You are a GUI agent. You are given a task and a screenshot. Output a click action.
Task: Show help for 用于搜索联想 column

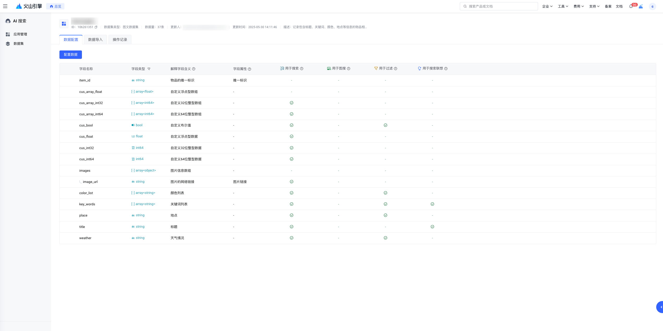(x=446, y=69)
